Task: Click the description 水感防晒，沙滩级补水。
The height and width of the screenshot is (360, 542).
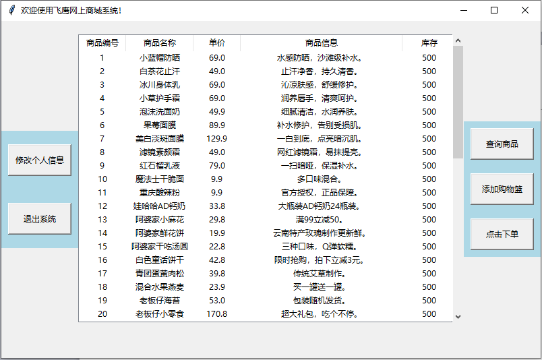Action: (x=319, y=58)
